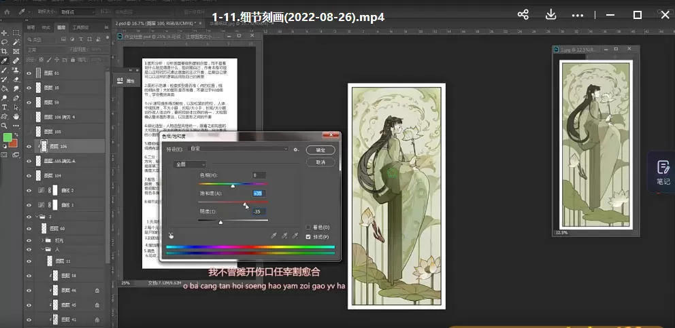Toggle Quick Mask mode
This screenshot has height=328, width=675.
4,156
